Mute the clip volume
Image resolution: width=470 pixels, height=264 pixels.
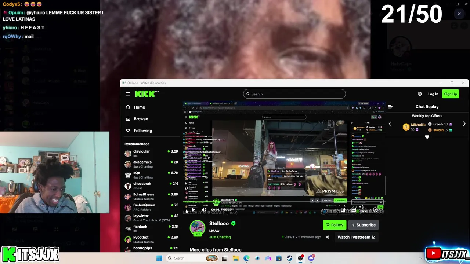click(204, 210)
